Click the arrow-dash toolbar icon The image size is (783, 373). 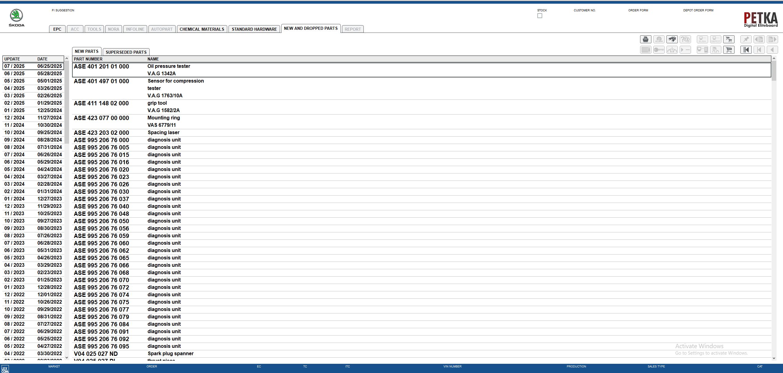pos(685,50)
